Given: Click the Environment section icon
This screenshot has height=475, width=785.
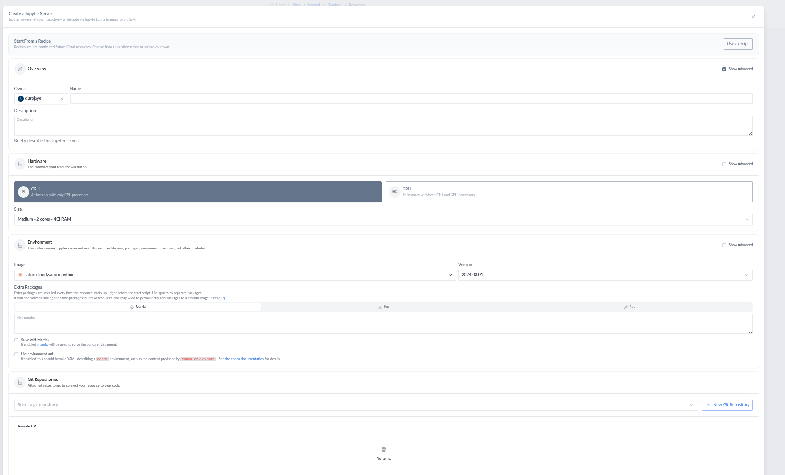Looking at the screenshot, I should click(x=20, y=245).
